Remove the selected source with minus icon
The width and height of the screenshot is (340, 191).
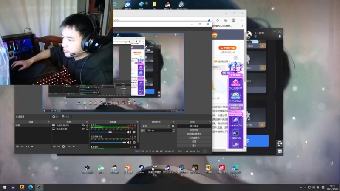coord(59,146)
